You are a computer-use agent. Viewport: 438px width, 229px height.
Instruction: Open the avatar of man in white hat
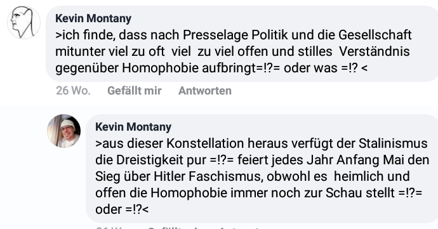pos(63,131)
